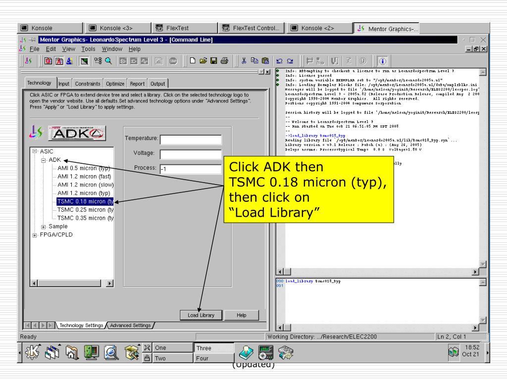
Task: Click the New file icon in the toolbar
Action: [193, 60]
